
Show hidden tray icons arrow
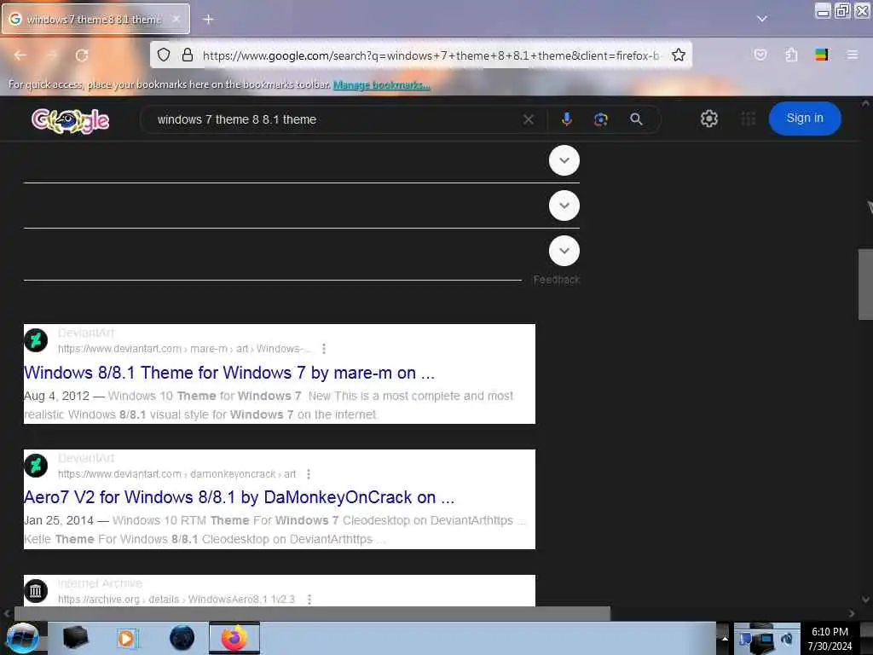[x=725, y=638]
